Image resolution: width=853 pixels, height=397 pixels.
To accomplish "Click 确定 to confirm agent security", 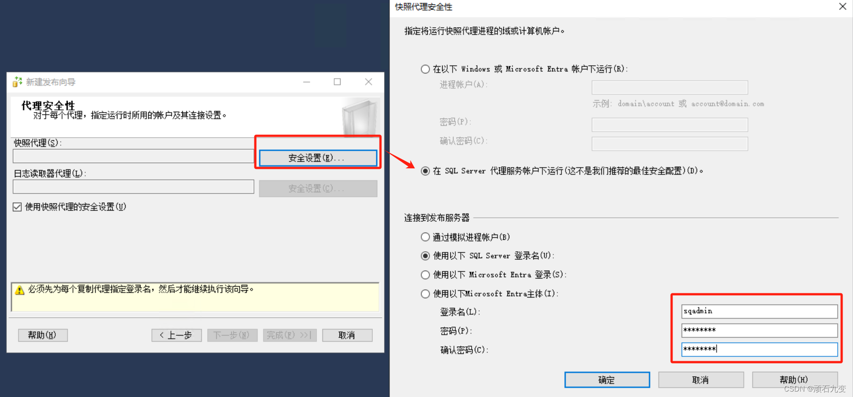I will pos(607,380).
